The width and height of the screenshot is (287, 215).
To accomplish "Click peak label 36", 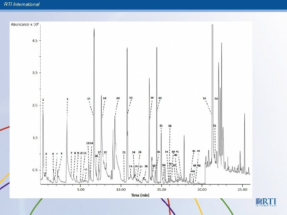I will (170, 126).
